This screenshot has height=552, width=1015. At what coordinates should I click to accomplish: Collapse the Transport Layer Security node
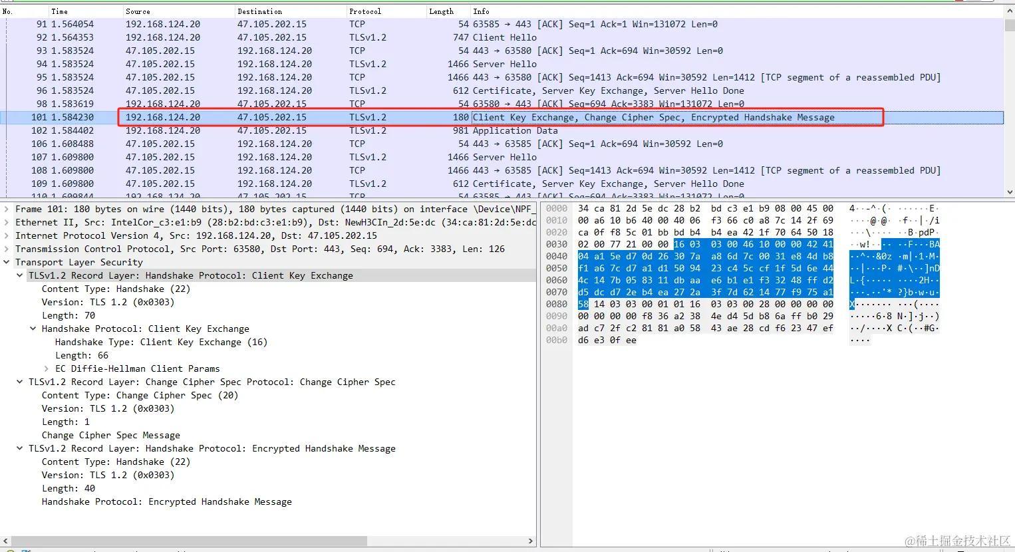click(7, 262)
